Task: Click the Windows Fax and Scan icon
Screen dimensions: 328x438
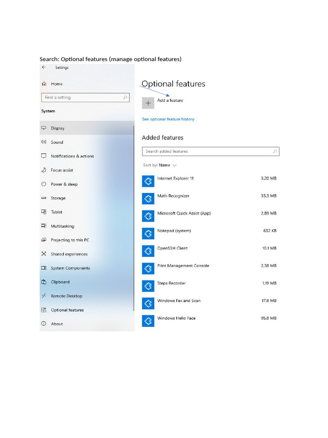Action: (148, 303)
